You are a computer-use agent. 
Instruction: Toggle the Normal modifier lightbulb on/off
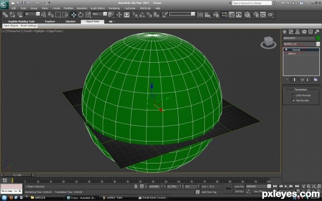pos(286,50)
